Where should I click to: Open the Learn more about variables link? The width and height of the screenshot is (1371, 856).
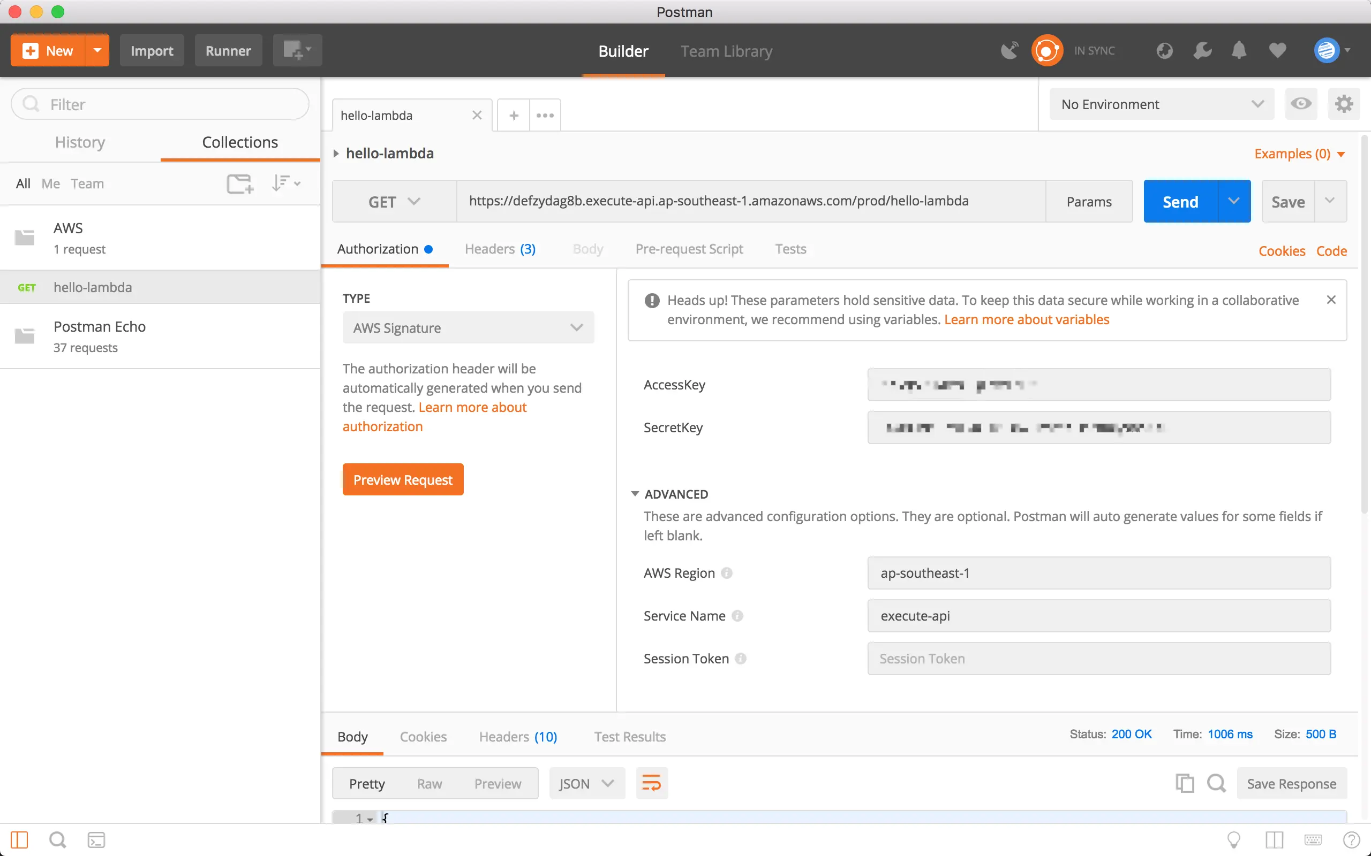(x=1027, y=320)
